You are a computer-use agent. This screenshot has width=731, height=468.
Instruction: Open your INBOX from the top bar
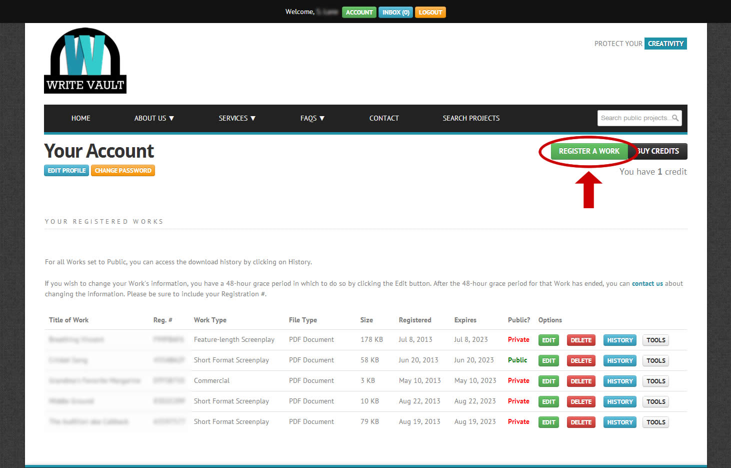pos(395,12)
